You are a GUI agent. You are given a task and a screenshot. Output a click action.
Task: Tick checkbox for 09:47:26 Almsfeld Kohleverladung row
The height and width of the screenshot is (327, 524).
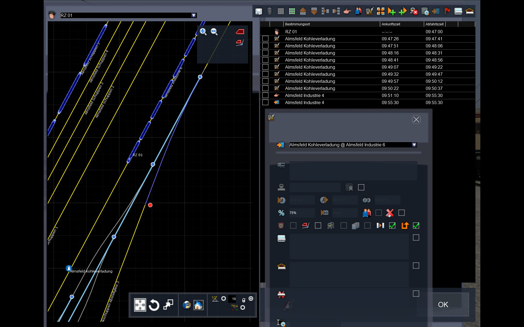265,39
